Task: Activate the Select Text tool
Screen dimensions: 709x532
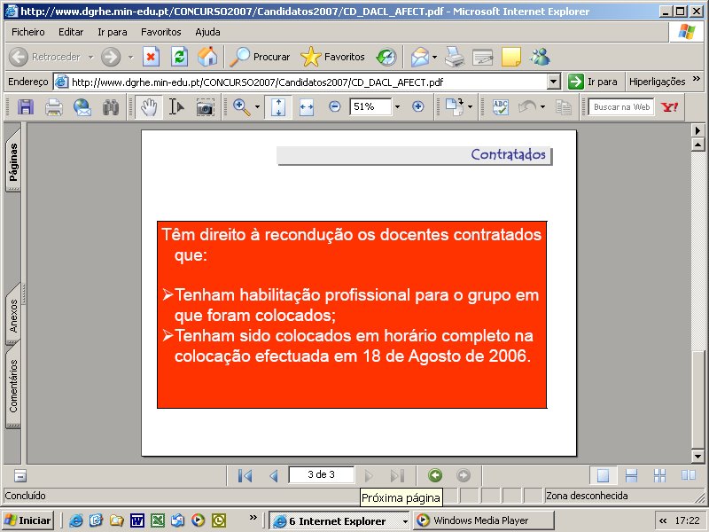Action: click(x=175, y=107)
